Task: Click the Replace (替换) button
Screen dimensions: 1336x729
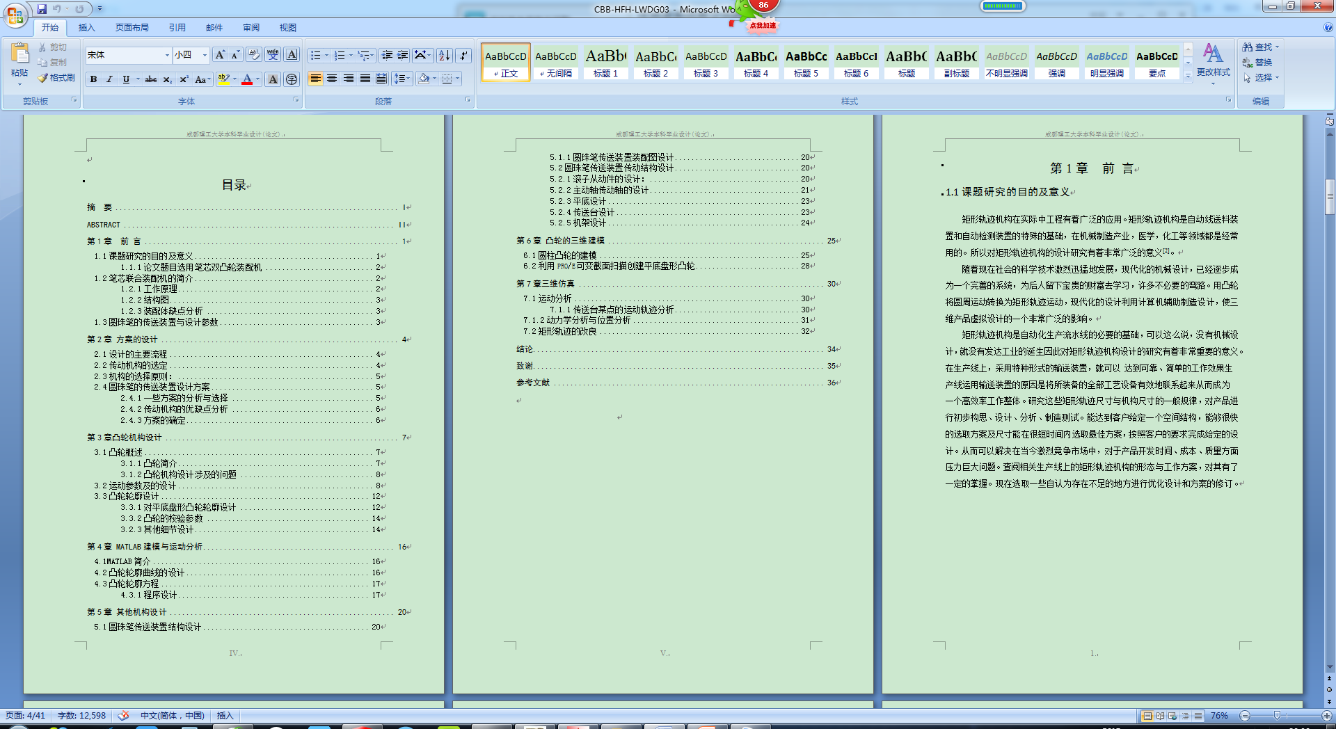Action: tap(1257, 63)
